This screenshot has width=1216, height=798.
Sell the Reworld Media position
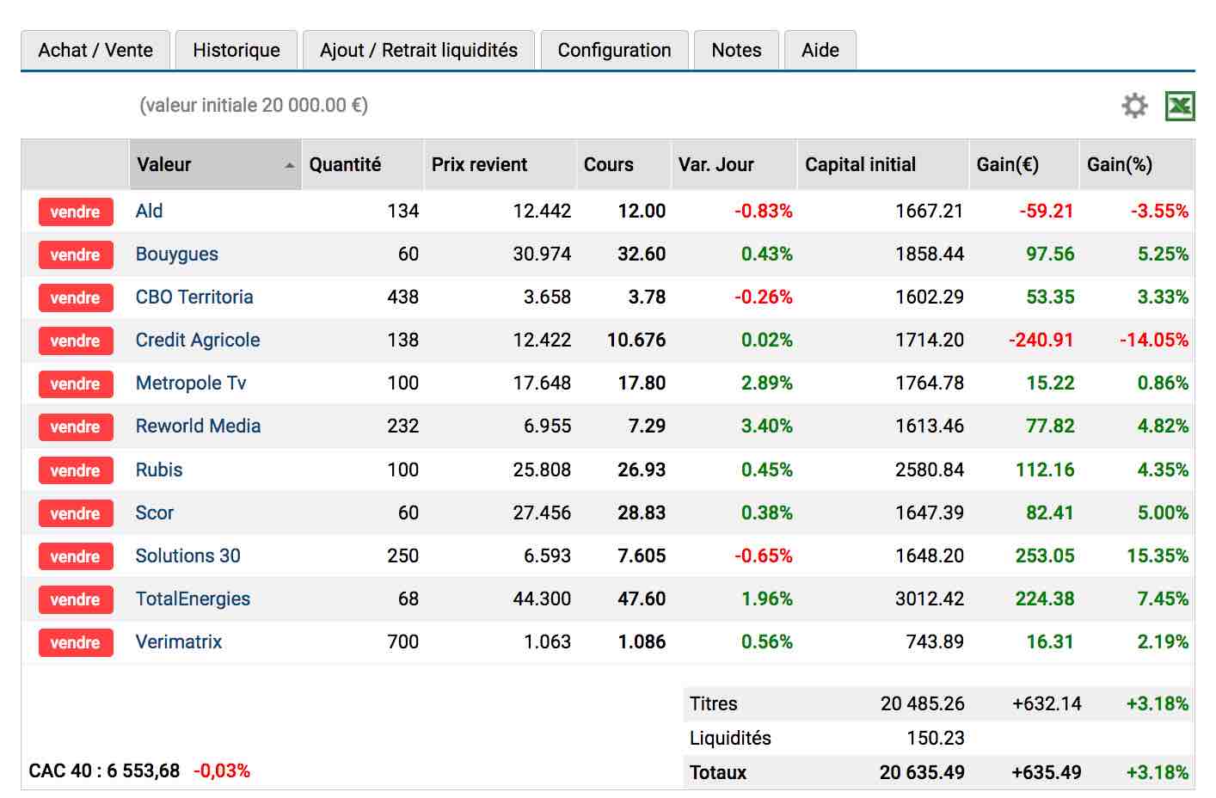76,427
